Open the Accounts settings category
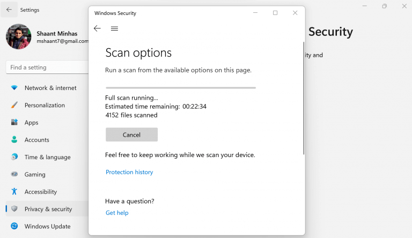Image resolution: width=412 pixels, height=238 pixels. 37,140
